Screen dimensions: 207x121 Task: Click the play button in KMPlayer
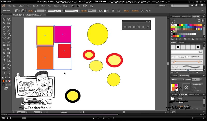coord(103,118)
